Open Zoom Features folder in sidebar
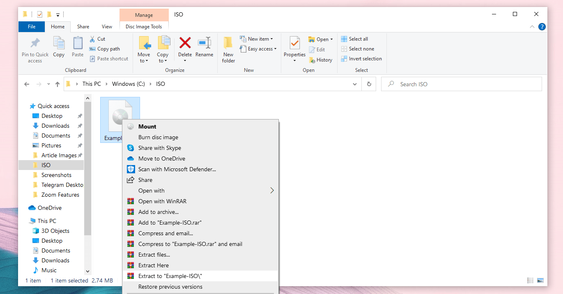563x294 pixels. 60,195
